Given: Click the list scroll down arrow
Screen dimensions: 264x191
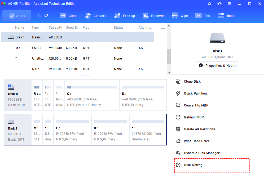Looking at the screenshot, I should click(169, 73).
